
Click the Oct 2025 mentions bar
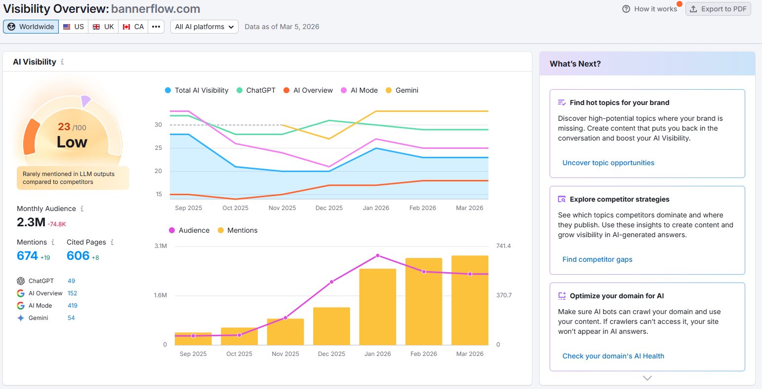(239, 336)
